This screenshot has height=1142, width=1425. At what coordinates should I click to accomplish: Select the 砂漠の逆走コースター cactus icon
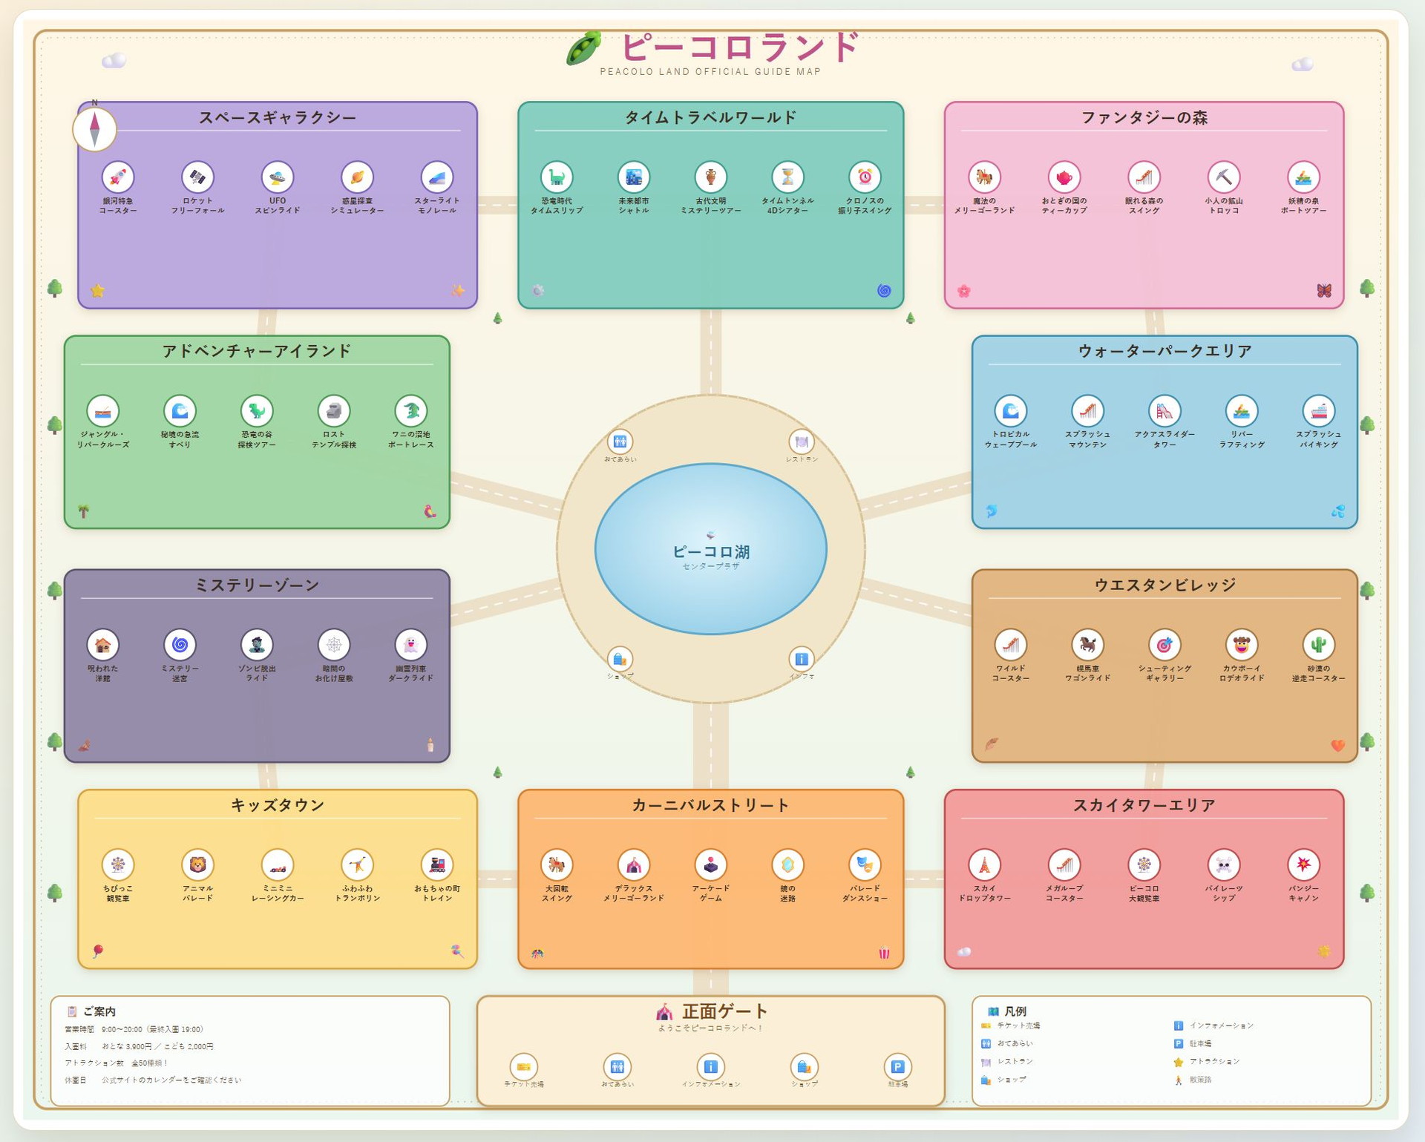(x=1319, y=645)
